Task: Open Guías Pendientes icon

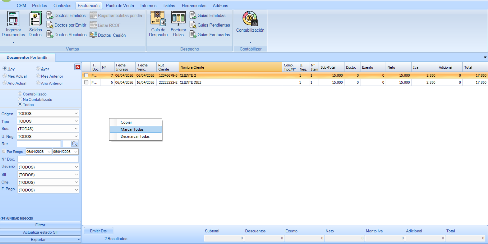Action: pos(193,25)
